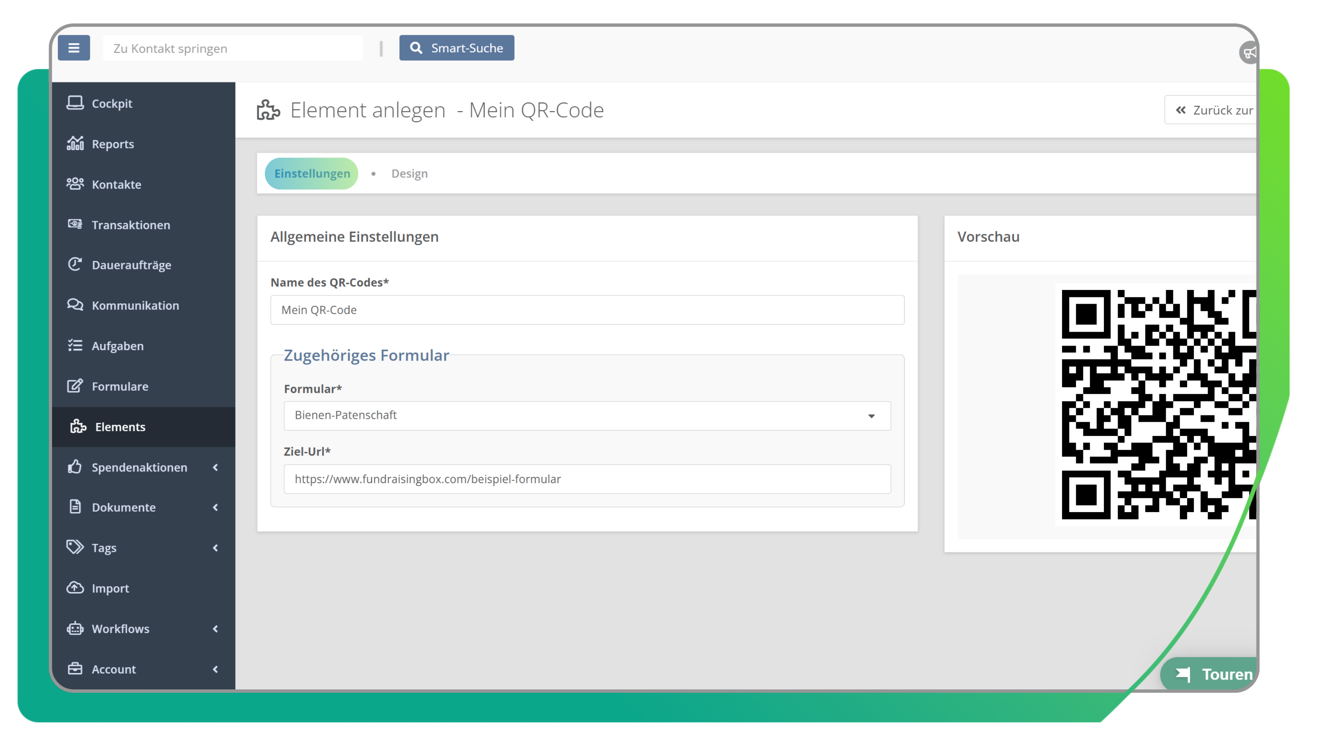
Task: Open the Formular dropdown Bienen-Patenschaft
Action: pyautogui.click(x=587, y=415)
